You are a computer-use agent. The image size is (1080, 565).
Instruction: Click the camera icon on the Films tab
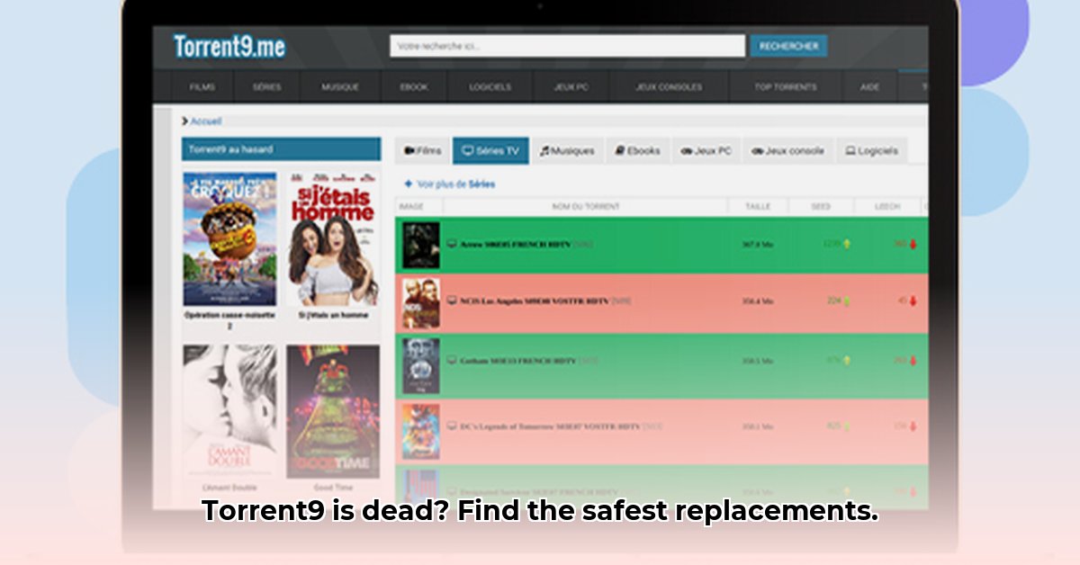point(409,151)
